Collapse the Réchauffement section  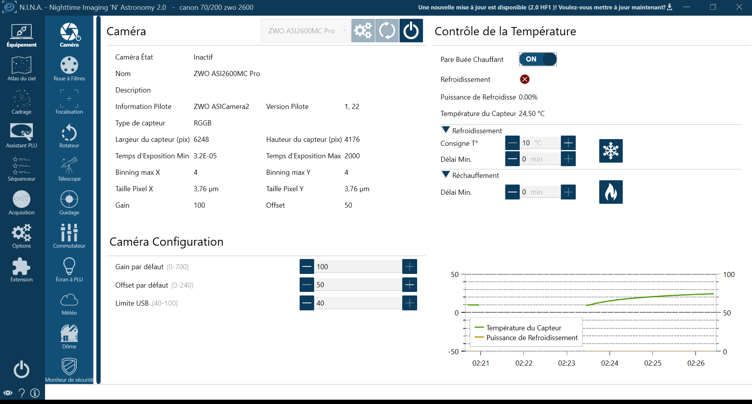446,174
